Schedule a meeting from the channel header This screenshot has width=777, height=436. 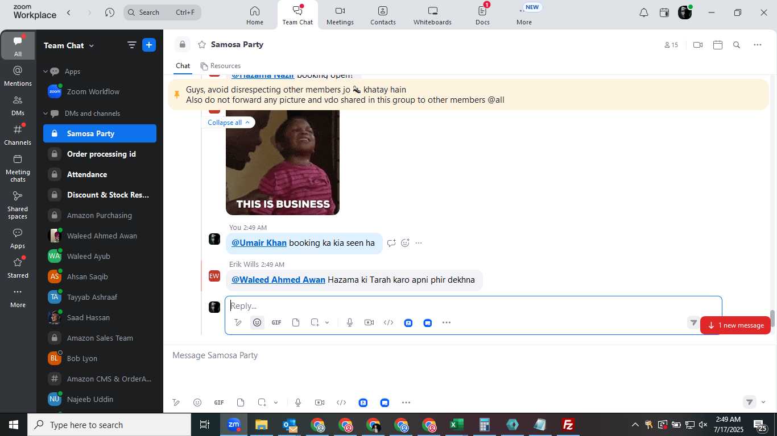718,45
